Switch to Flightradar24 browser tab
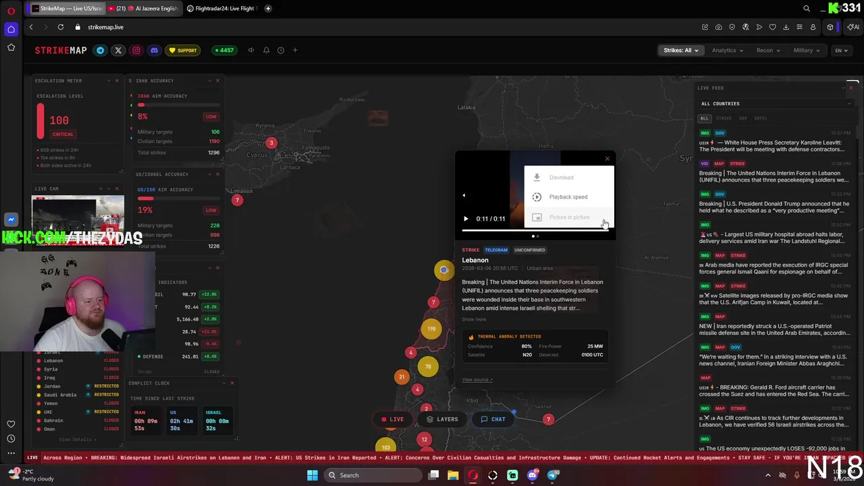 tap(221, 8)
